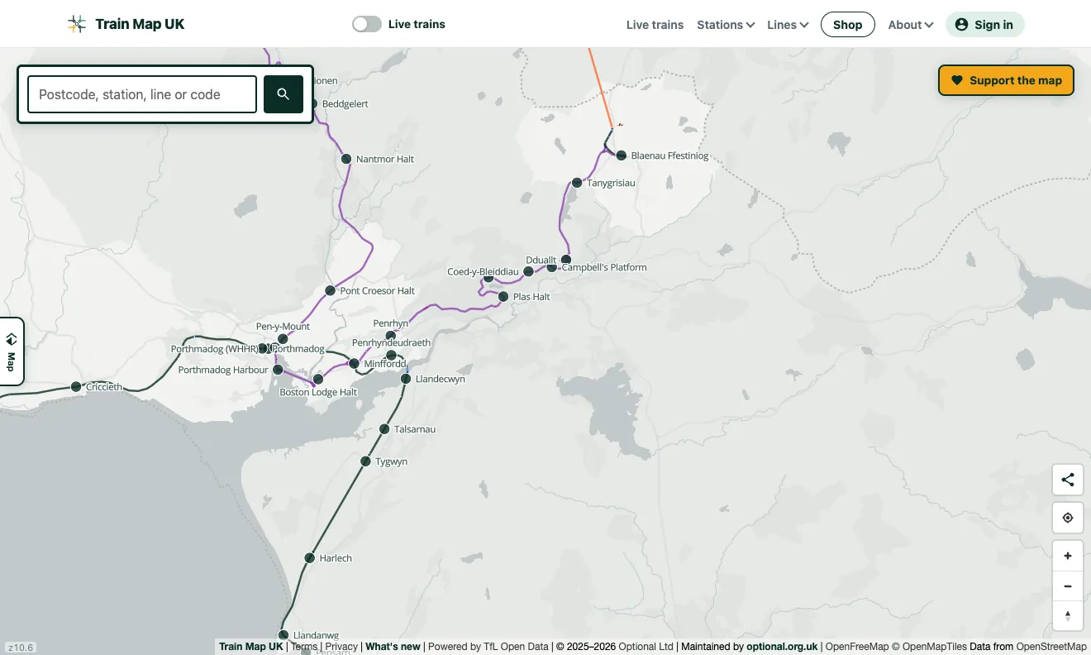Focus the postcode, station search field
The height and width of the screenshot is (655, 1091).
tap(142, 94)
